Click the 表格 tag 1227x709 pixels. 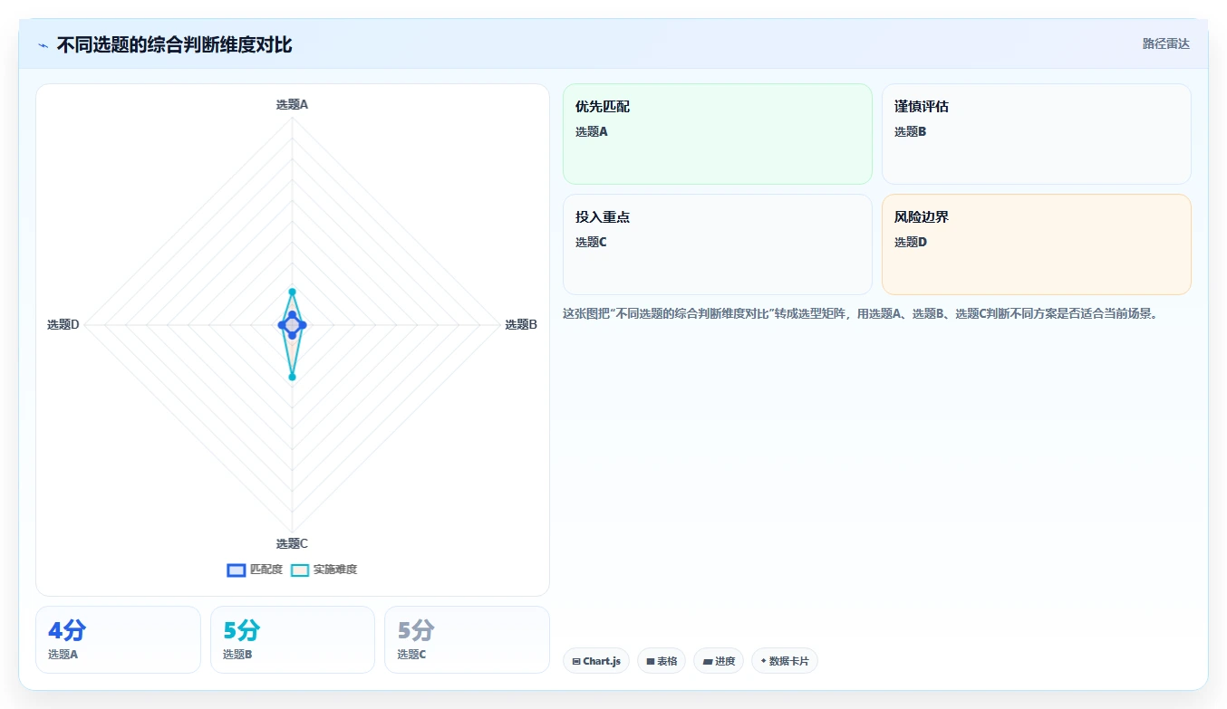click(662, 661)
